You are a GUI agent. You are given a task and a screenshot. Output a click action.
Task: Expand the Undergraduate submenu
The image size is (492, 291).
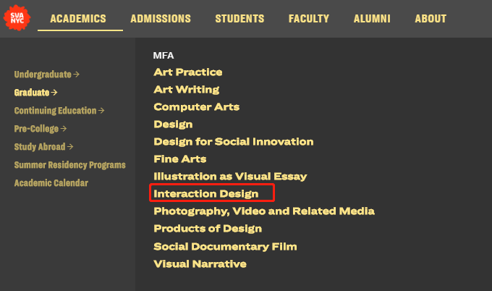click(47, 75)
